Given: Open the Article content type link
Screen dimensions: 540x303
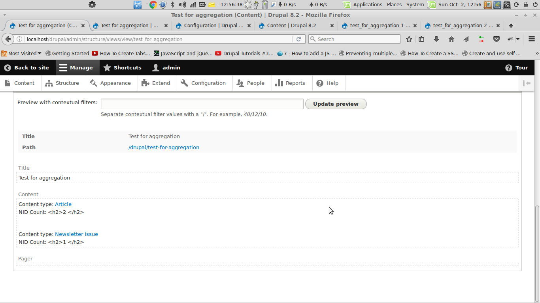Looking at the screenshot, I should pyautogui.click(x=63, y=204).
